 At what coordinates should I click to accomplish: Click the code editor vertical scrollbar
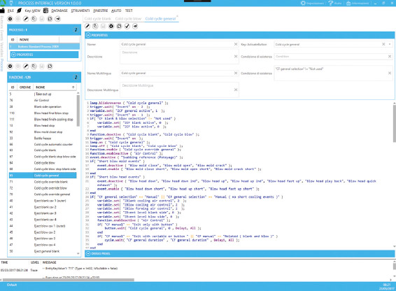tap(394, 124)
